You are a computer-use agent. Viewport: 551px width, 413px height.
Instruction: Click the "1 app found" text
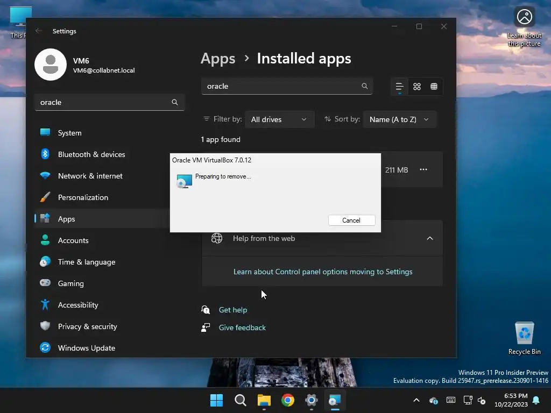221,139
